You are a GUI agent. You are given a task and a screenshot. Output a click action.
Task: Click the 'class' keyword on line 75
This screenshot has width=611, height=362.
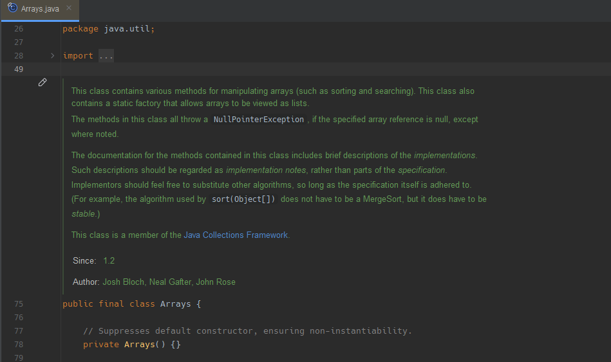coord(142,304)
